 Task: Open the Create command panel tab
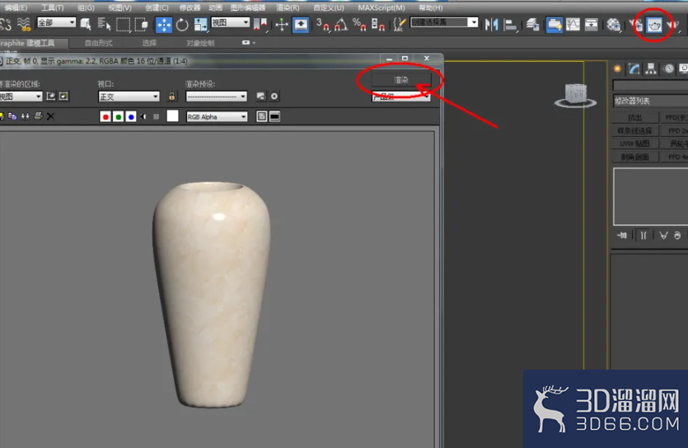click(x=618, y=68)
